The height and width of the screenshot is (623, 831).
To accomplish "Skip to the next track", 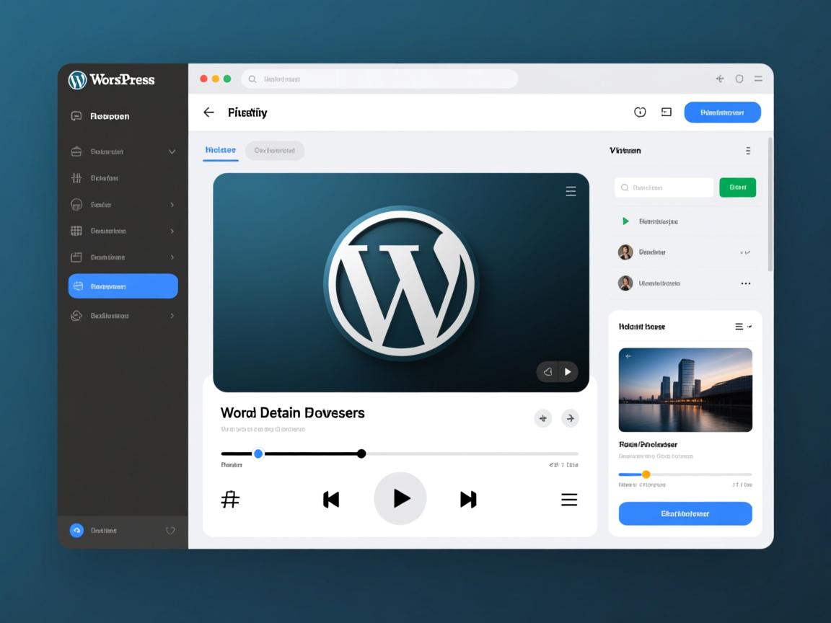I will pos(468,499).
